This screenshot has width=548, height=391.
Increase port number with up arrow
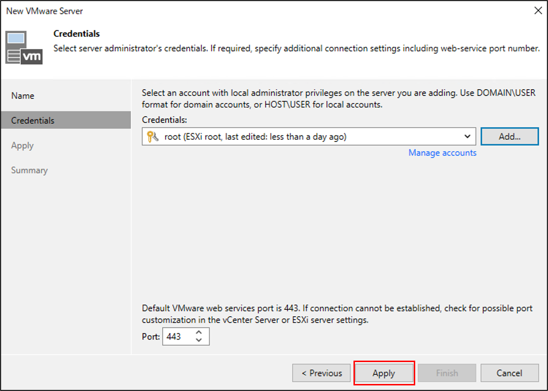tap(199, 332)
